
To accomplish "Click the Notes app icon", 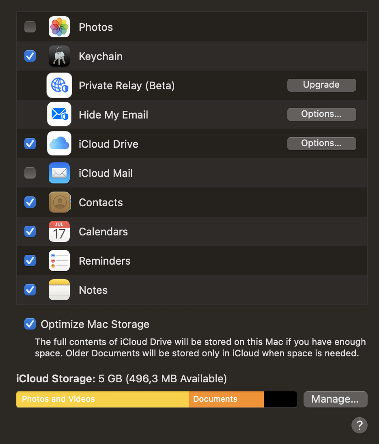I will click(59, 290).
